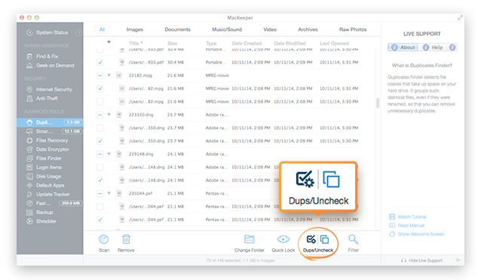Collapse the 229148.dng group
The width and height of the screenshot is (478, 280).
pos(109,154)
